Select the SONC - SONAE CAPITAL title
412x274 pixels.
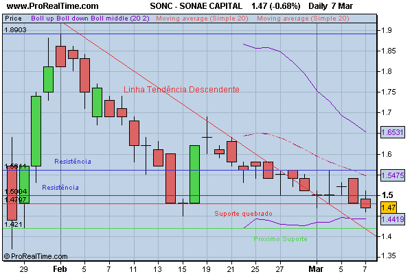(x=196, y=5)
